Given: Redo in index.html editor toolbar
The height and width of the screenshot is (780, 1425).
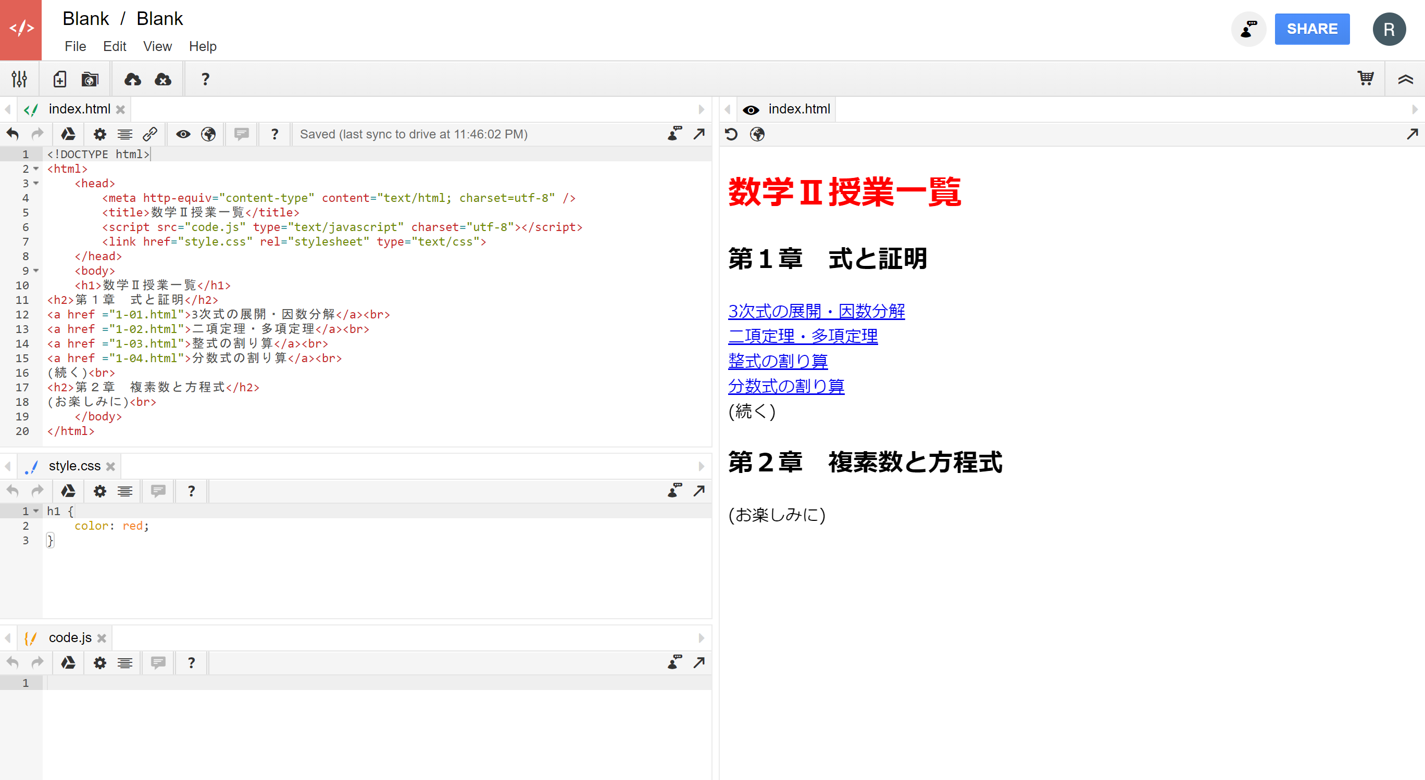Looking at the screenshot, I should click(x=37, y=134).
